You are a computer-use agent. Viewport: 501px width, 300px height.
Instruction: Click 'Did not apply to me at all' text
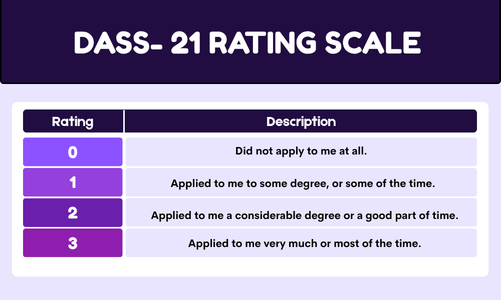pyautogui.click(x=301, y=151)
